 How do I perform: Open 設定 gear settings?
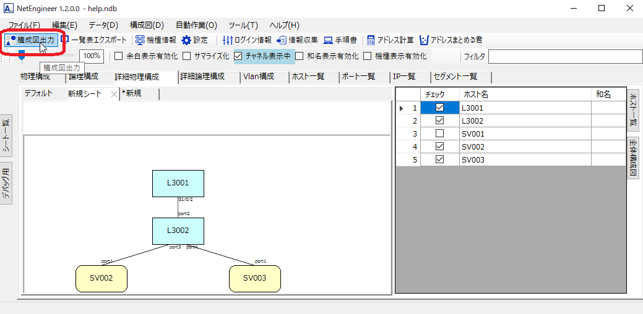195,40
